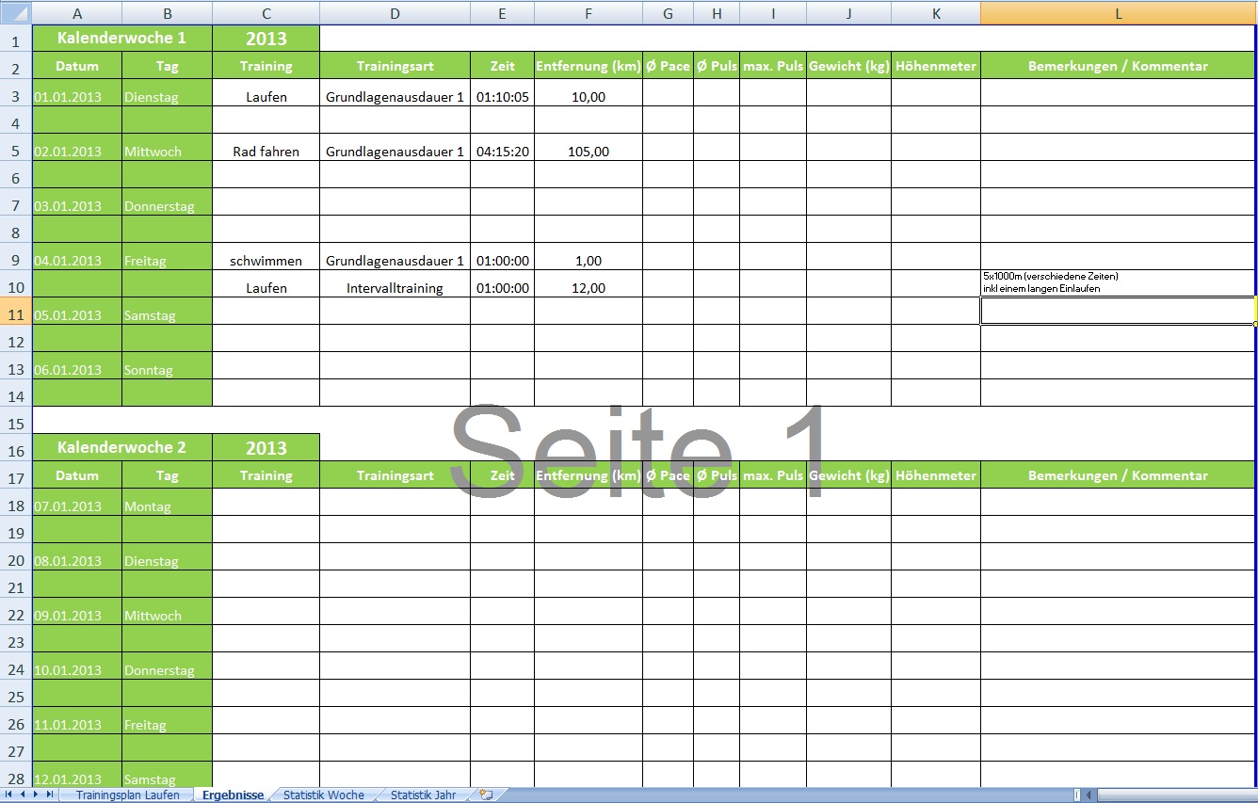The height and width of the screenshot is (803, 1258).
Task: Click the Select All corner box
Action: tap(15, 13)
